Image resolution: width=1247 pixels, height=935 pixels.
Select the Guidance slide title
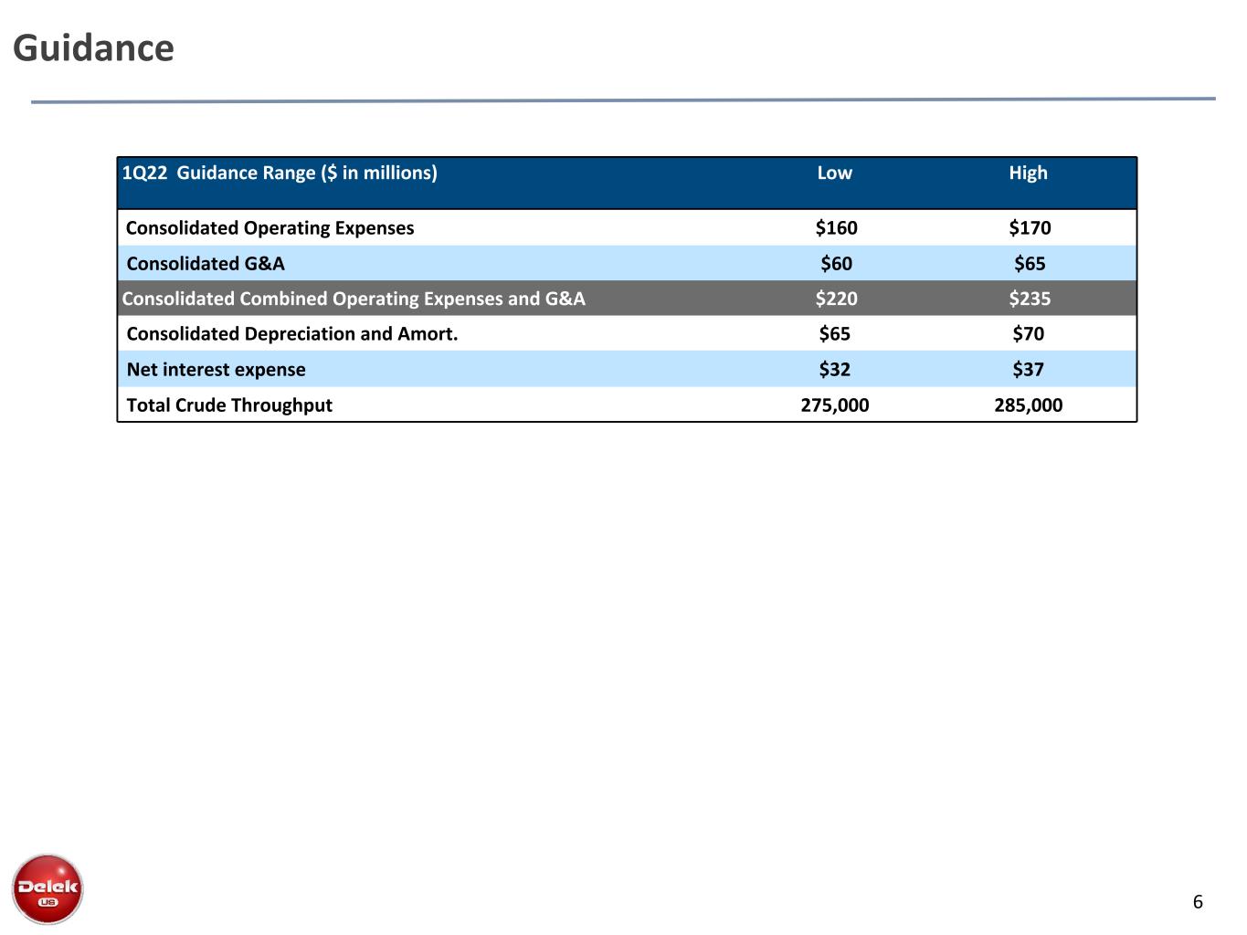(x=93, y=48)
